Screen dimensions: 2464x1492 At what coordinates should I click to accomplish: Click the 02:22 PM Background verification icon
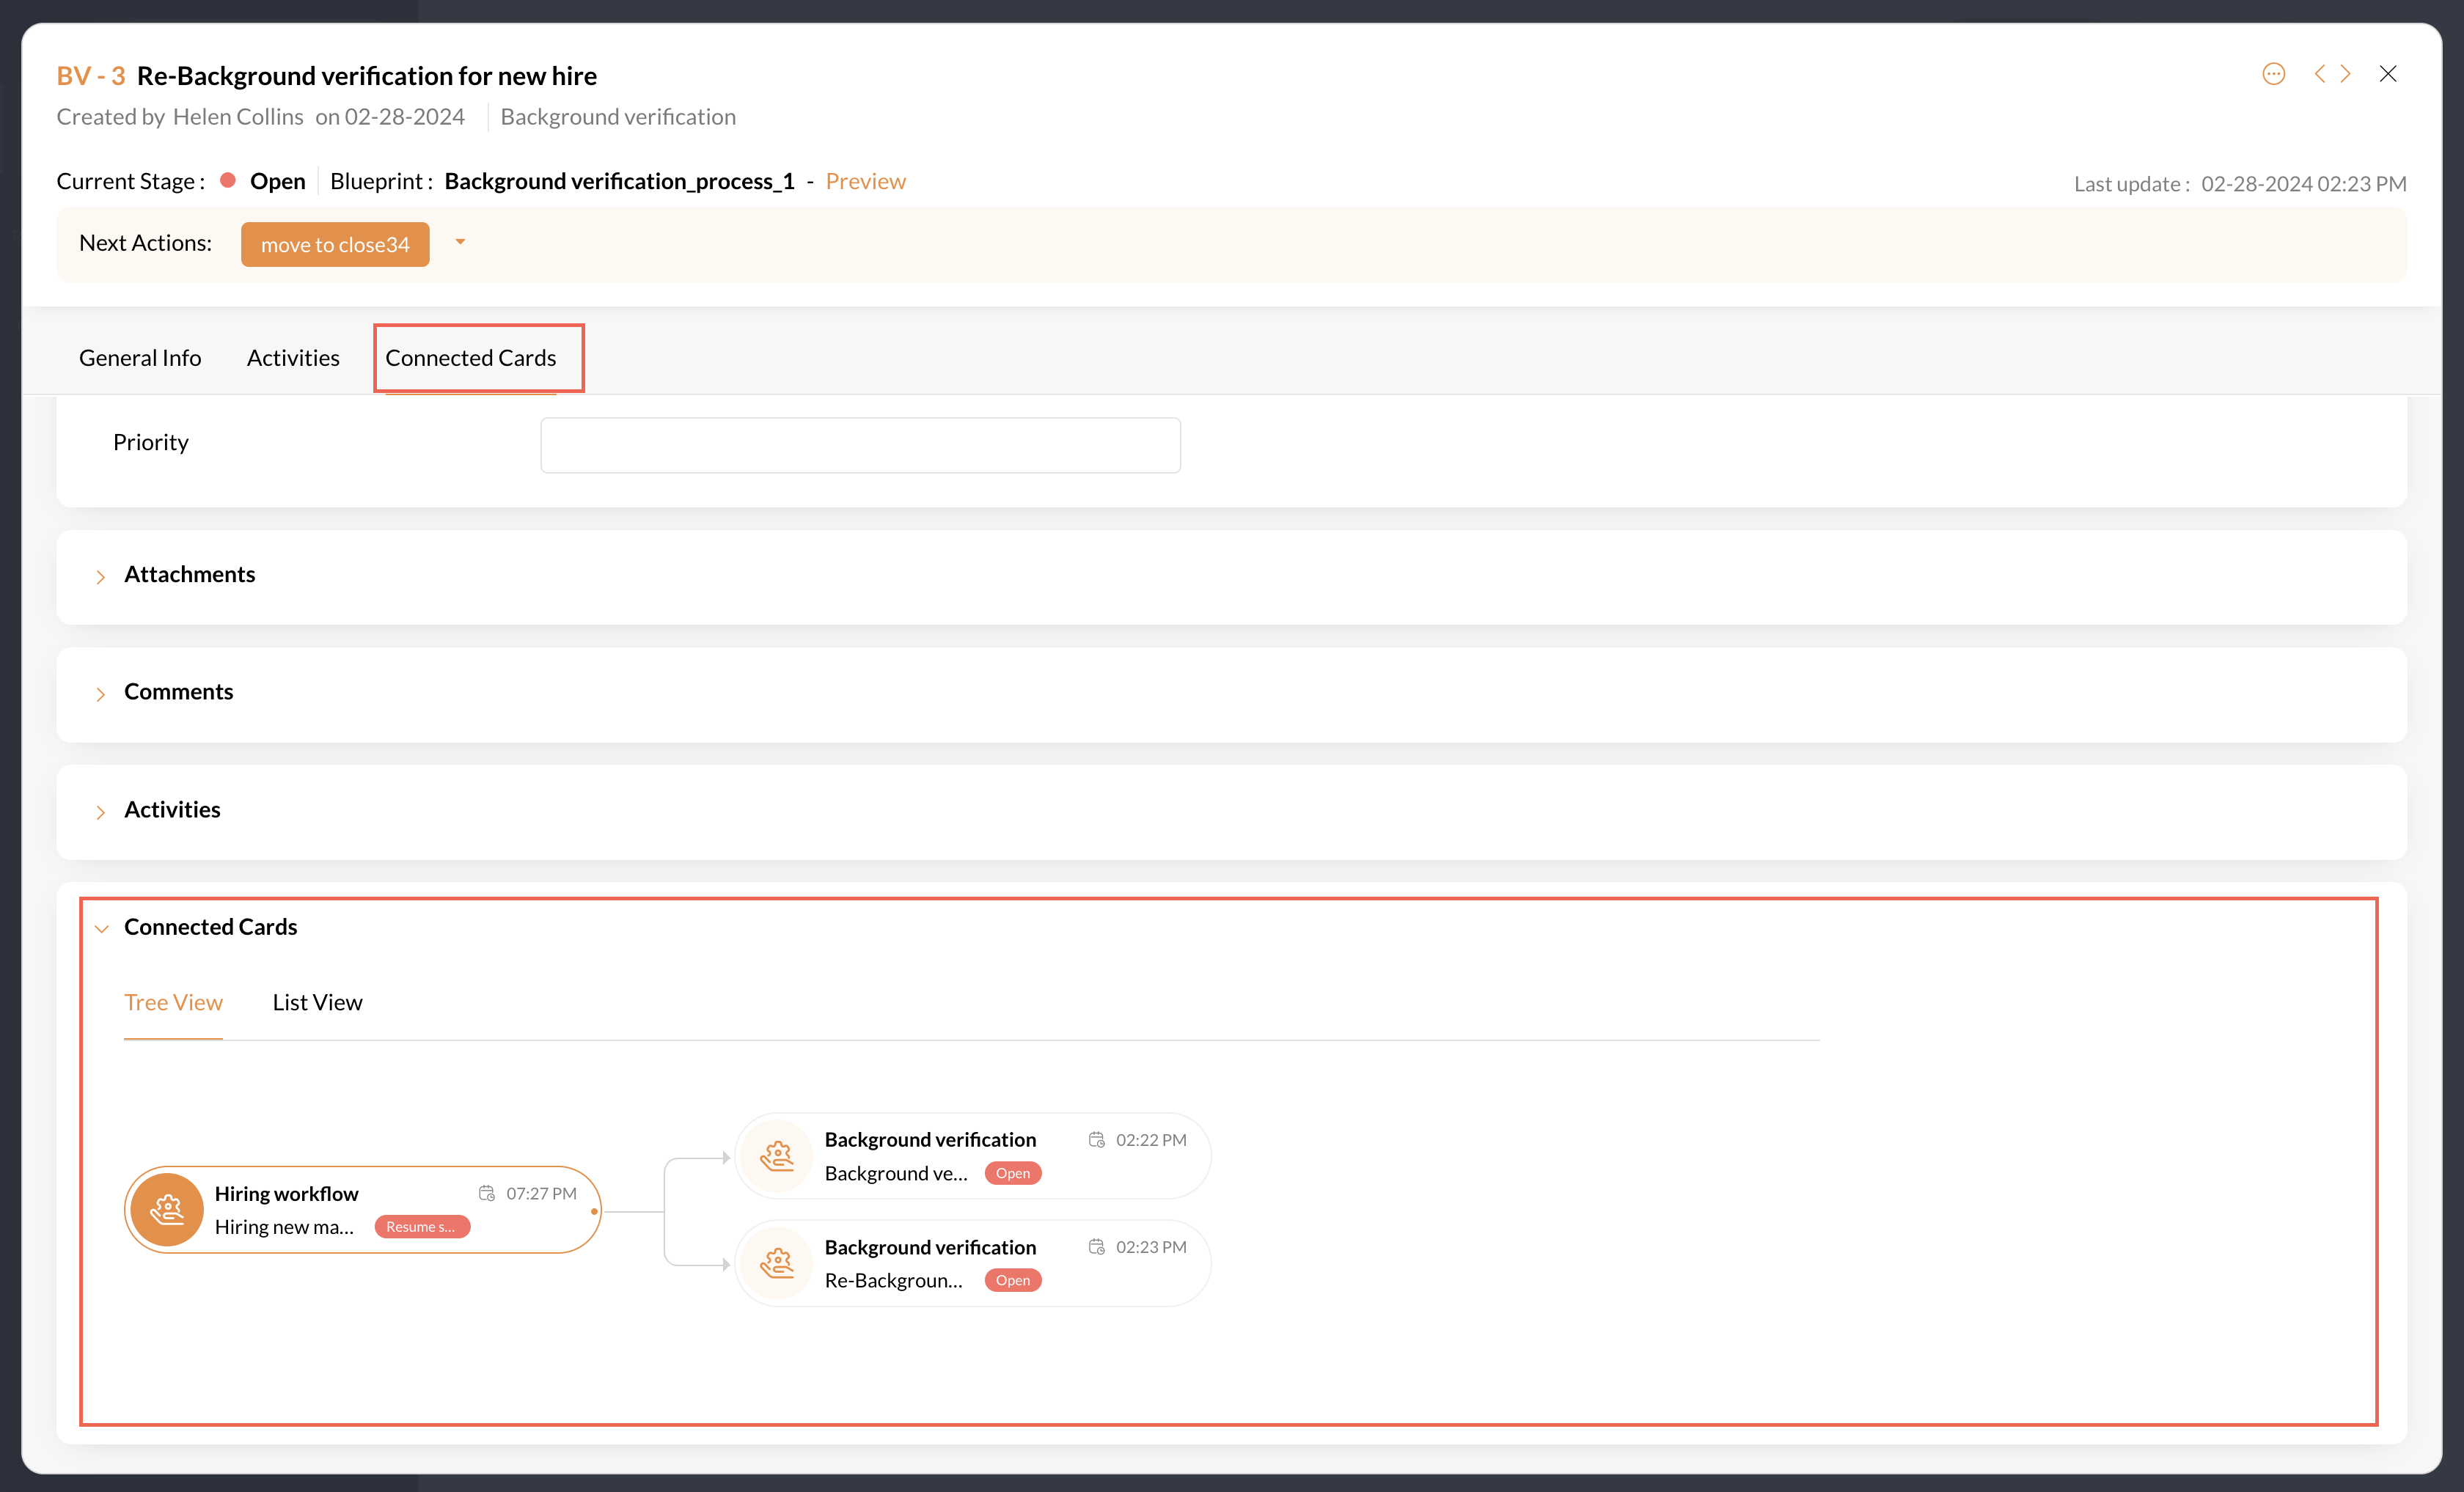[777, 1156]
